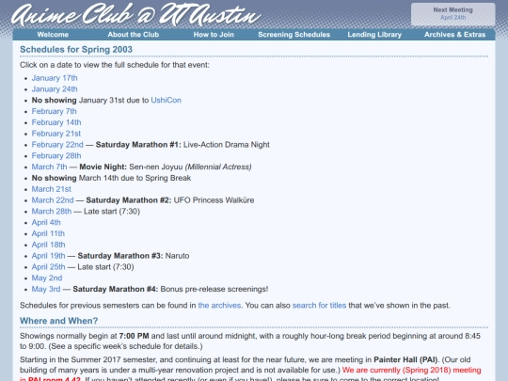508x381 pixels.
Task: Click "Saturday Marathon #3:" text
Action: pyautogui.click(x=120, y=256)
